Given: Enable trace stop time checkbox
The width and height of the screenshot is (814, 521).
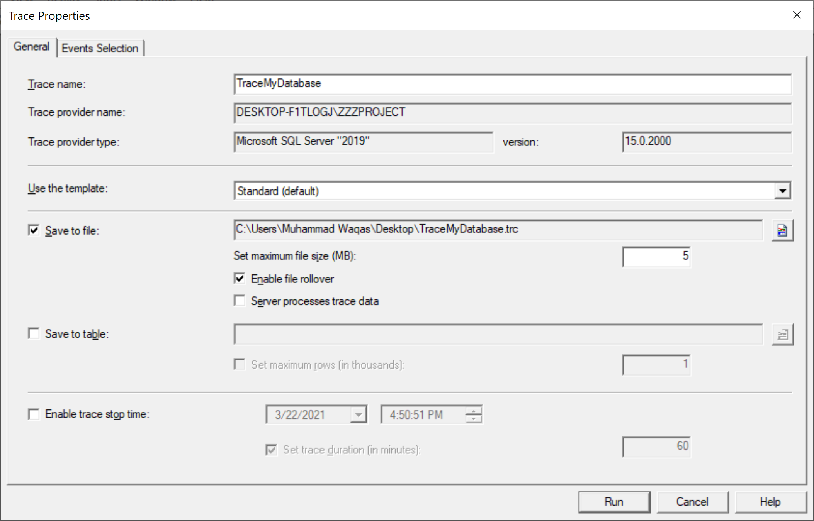Looking at the screenshot, I should [34, 414].
